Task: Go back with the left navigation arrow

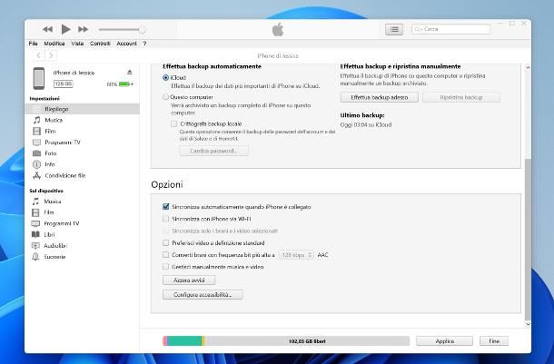Action: point(38,55)
